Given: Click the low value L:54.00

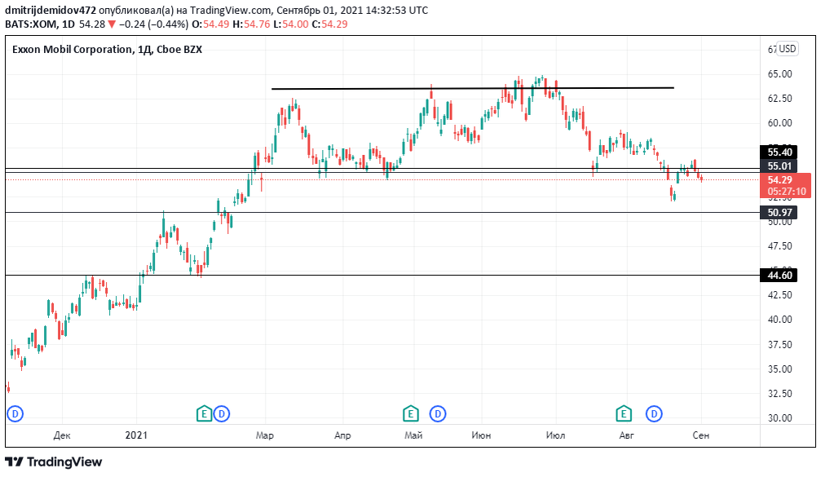Looking at the screenshot, I should (291, 24).
